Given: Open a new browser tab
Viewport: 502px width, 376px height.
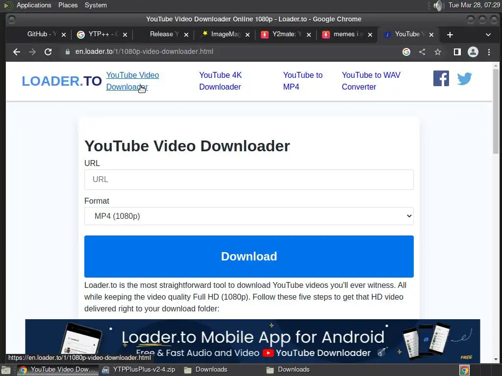Looking at the screenshot, I should coord(450,35).
